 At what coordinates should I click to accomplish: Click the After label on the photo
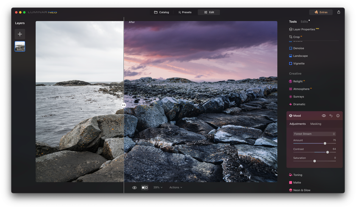click(x=132, y=22)
